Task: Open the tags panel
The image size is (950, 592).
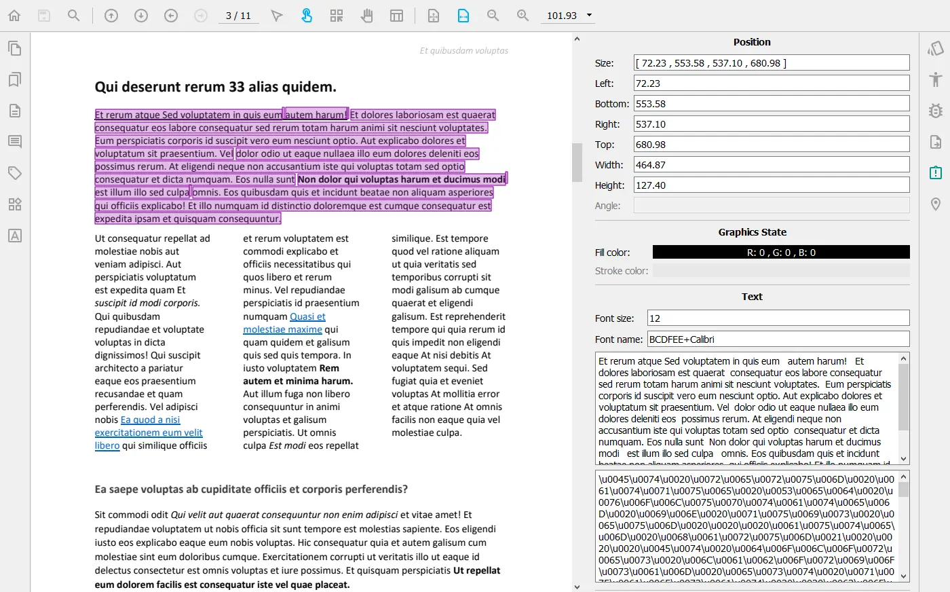Action: tap(15, 173)
